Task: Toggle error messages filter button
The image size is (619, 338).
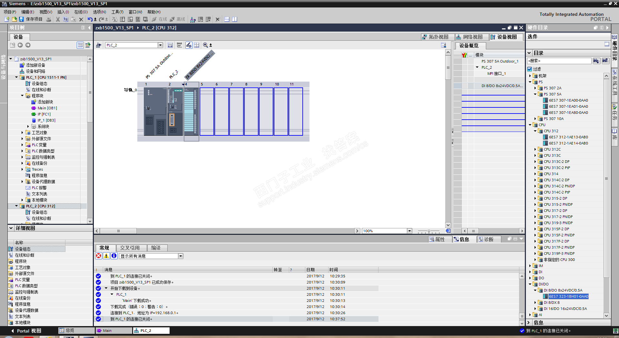Action: pos(99,256)
